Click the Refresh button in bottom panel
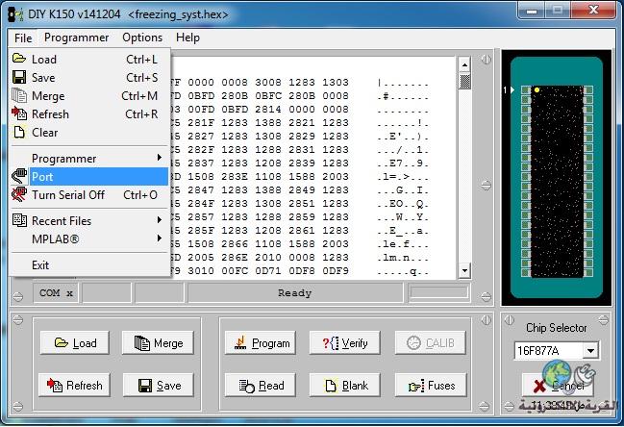 pos(74,385)
